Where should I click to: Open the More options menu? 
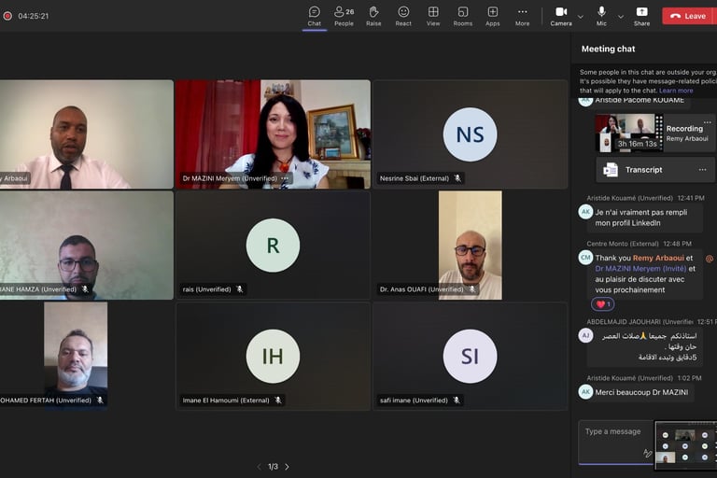(522, 16)
